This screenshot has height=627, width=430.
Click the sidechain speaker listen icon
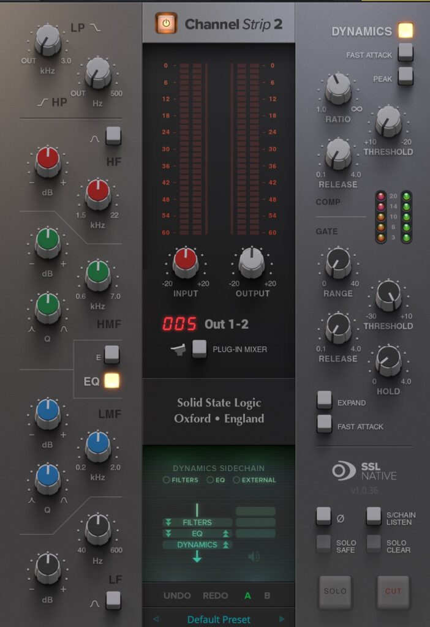254,557
